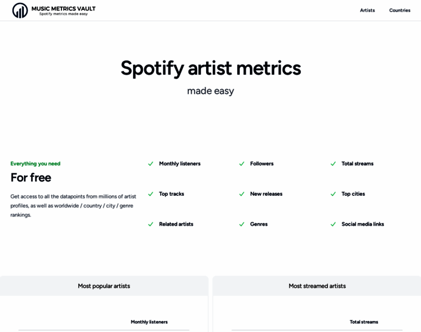The image size is (421, 332).
Task: Click the checkmark beside Top tracks
Action: [x=151, y=194]
